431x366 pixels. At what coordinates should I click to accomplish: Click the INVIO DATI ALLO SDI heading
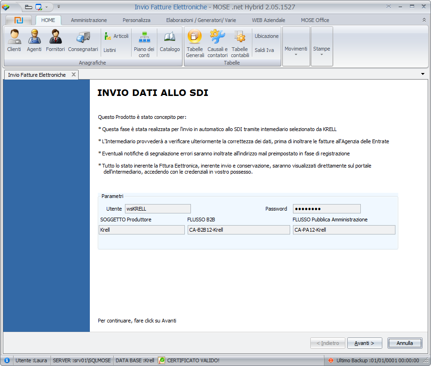coord(153,93)
